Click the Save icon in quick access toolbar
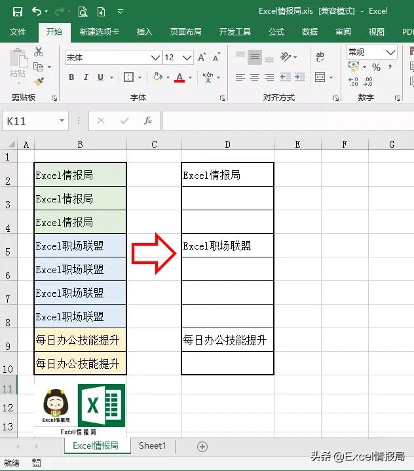This screenshot has height=471, width=414. [18, 12]
